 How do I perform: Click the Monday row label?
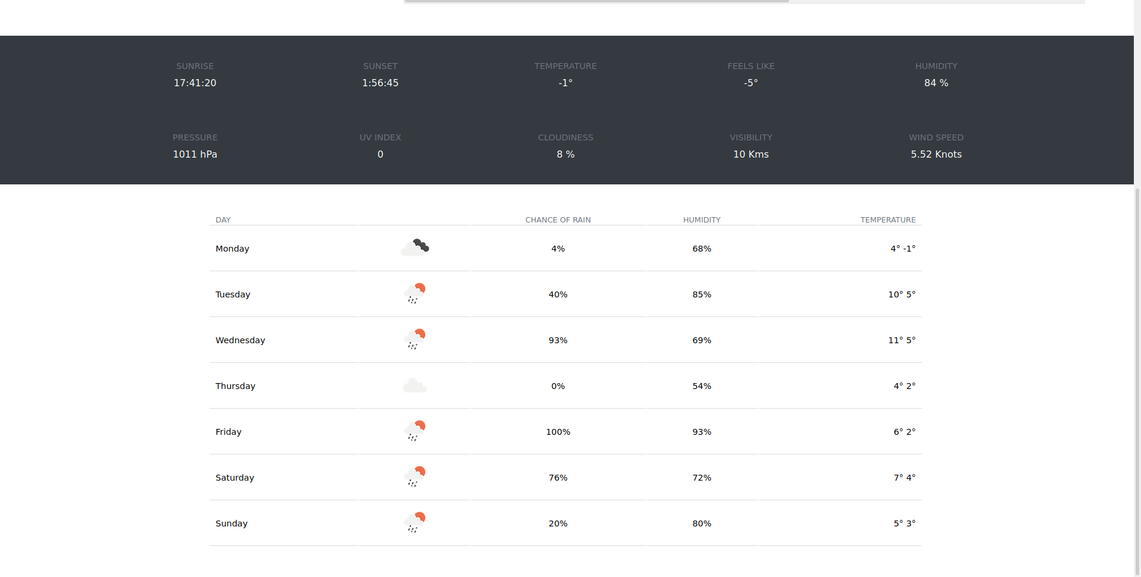pyautogui.click(x=232, y=249)
